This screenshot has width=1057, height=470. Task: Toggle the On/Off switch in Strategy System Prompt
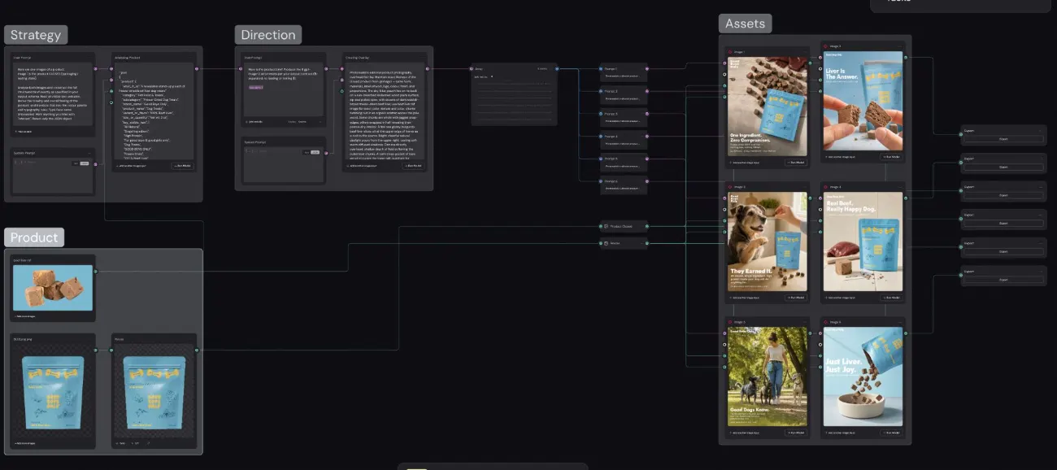80,163
